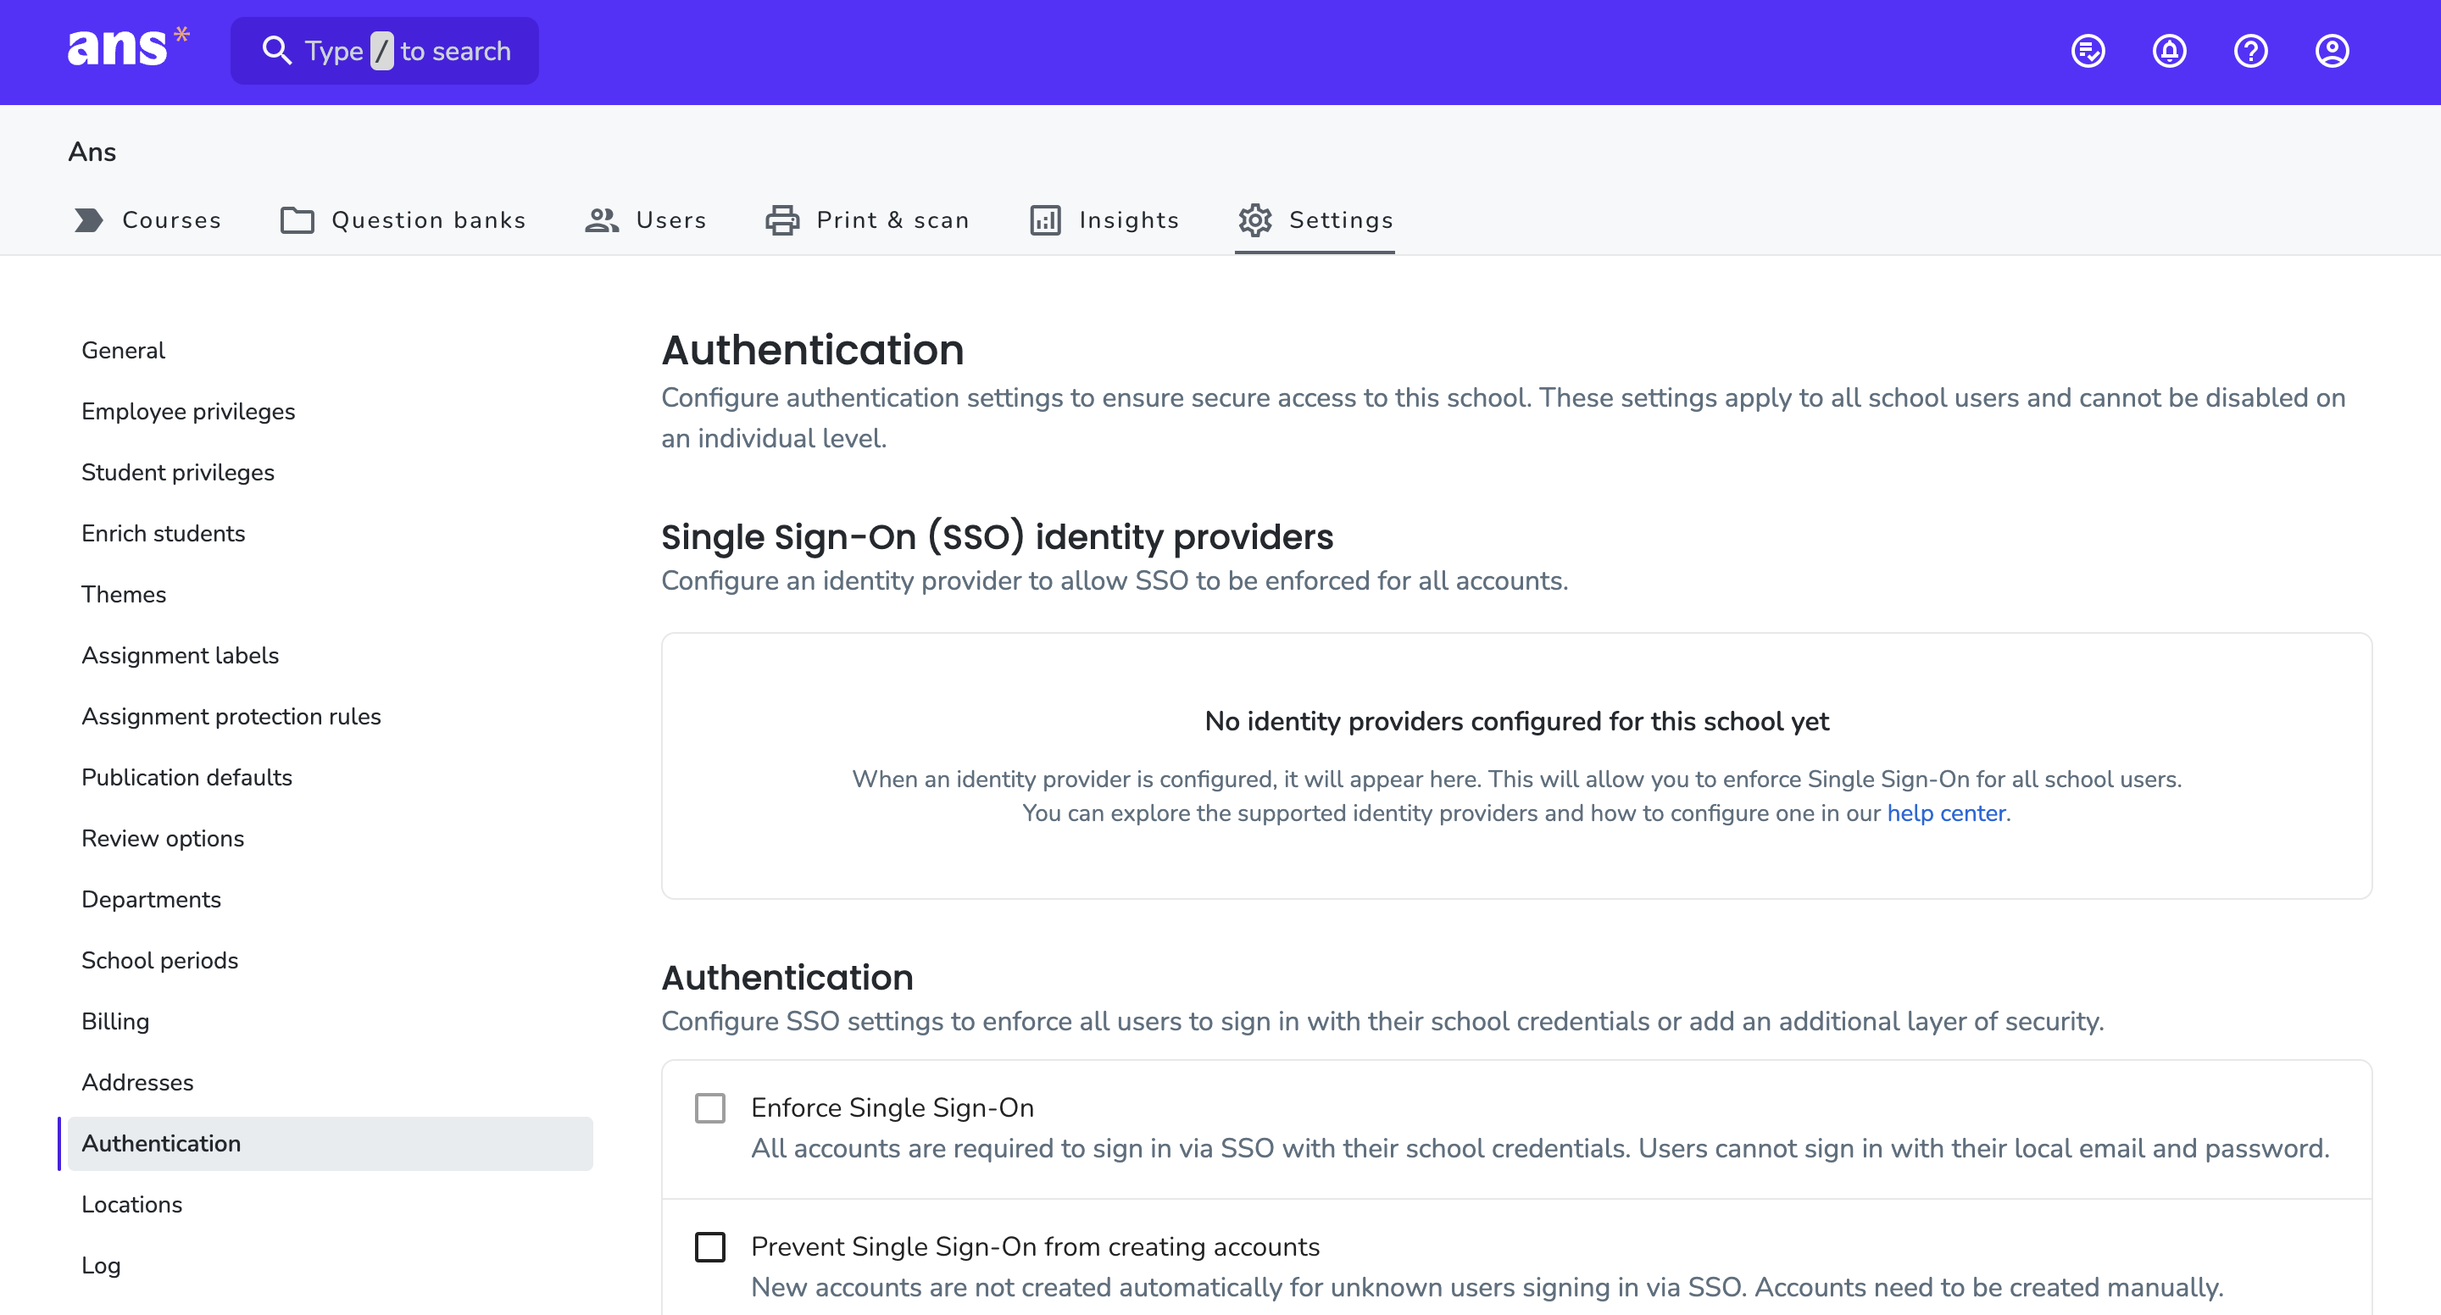The width and height of the screenshot is (2441, 1315).
Task: Click the search magnifier icon
Action: [x=275, y=51]
